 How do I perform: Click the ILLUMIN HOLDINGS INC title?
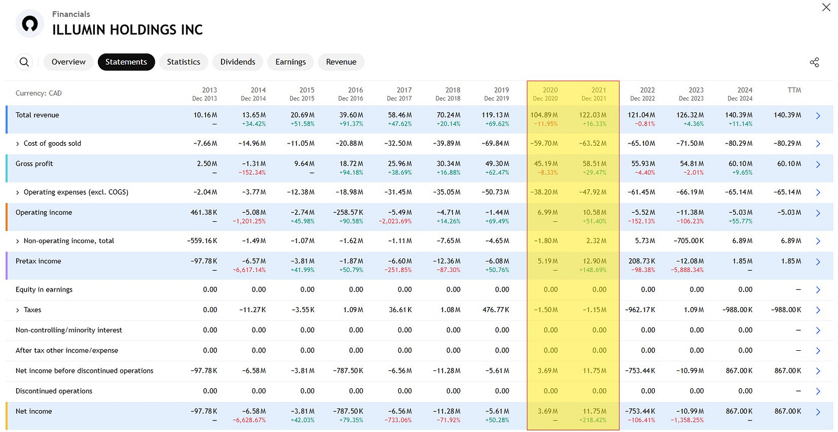[128, 29]
